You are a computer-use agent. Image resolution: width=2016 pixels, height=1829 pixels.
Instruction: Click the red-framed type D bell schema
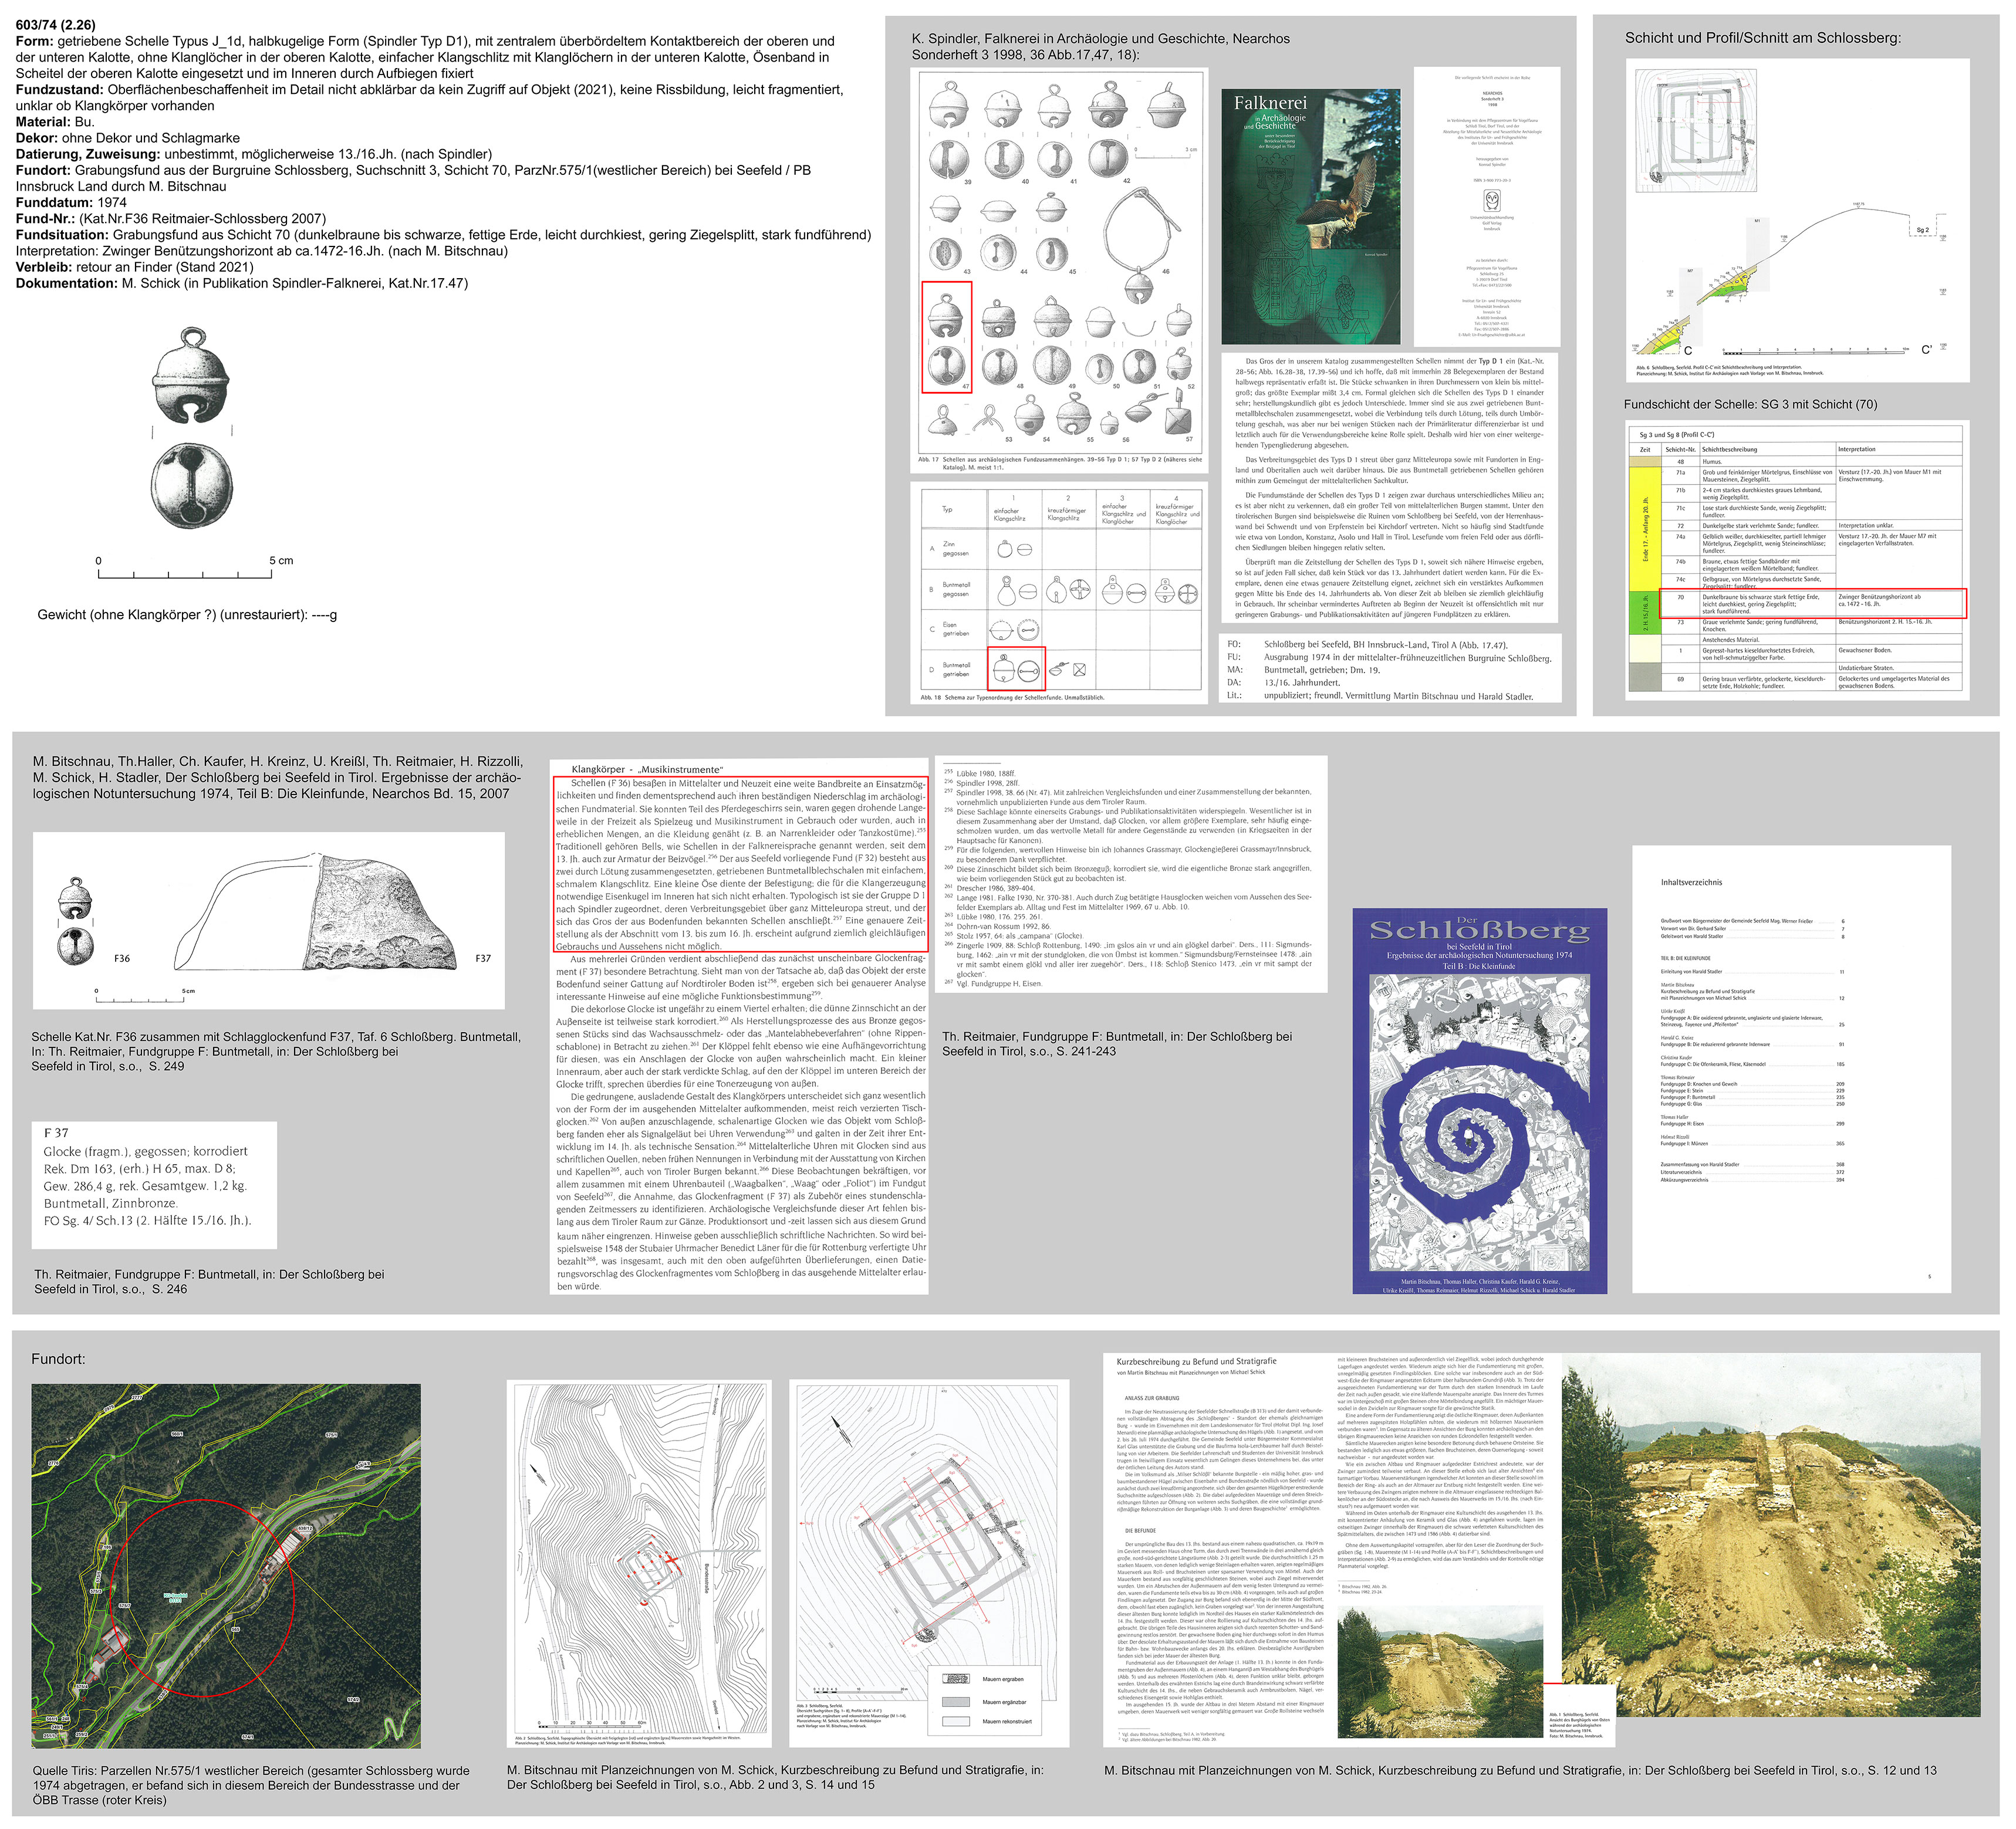click(1016, 668)
